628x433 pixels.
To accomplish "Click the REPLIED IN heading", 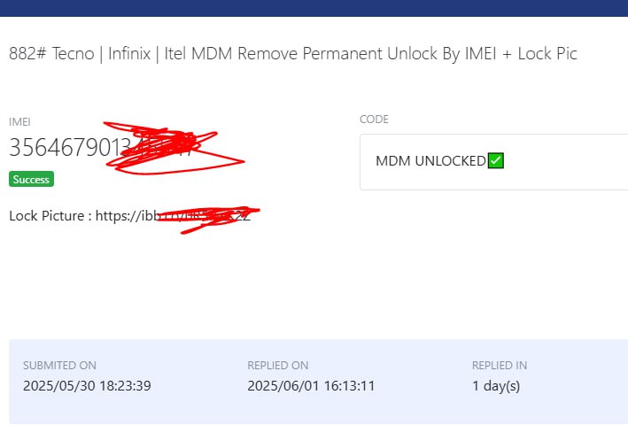I will point(500,366).
